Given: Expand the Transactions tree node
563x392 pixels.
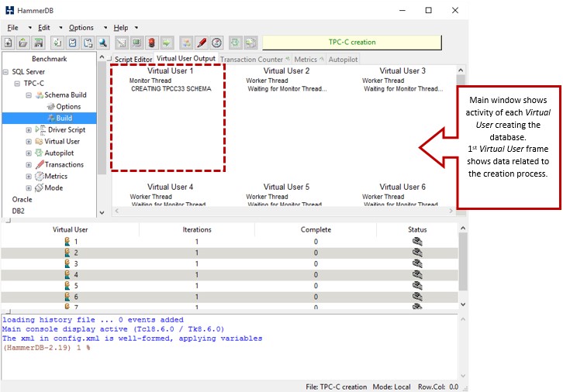Looking at the screenshot, I should [x=29, y=165].
